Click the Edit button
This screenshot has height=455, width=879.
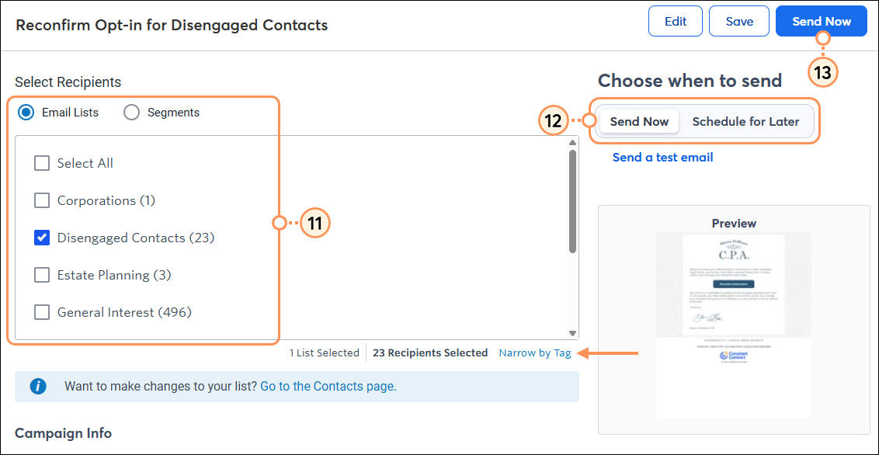675,21
